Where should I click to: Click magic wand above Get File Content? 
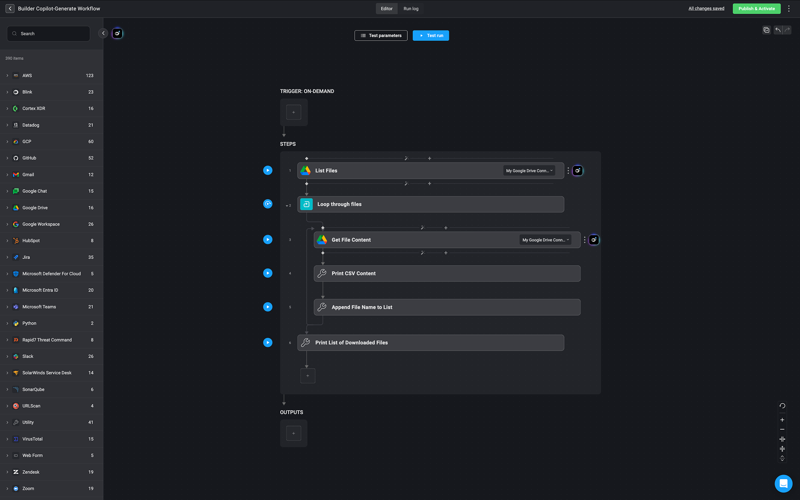[x=422, y=228]
